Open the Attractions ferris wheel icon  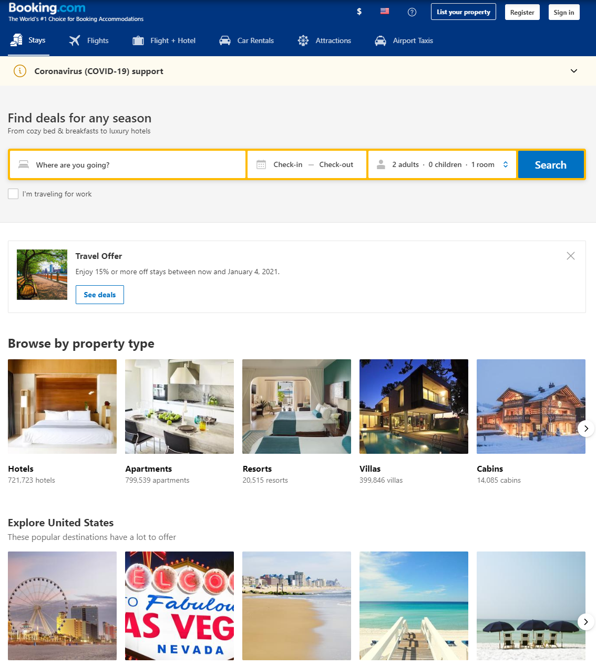click(x=303, y=40)
